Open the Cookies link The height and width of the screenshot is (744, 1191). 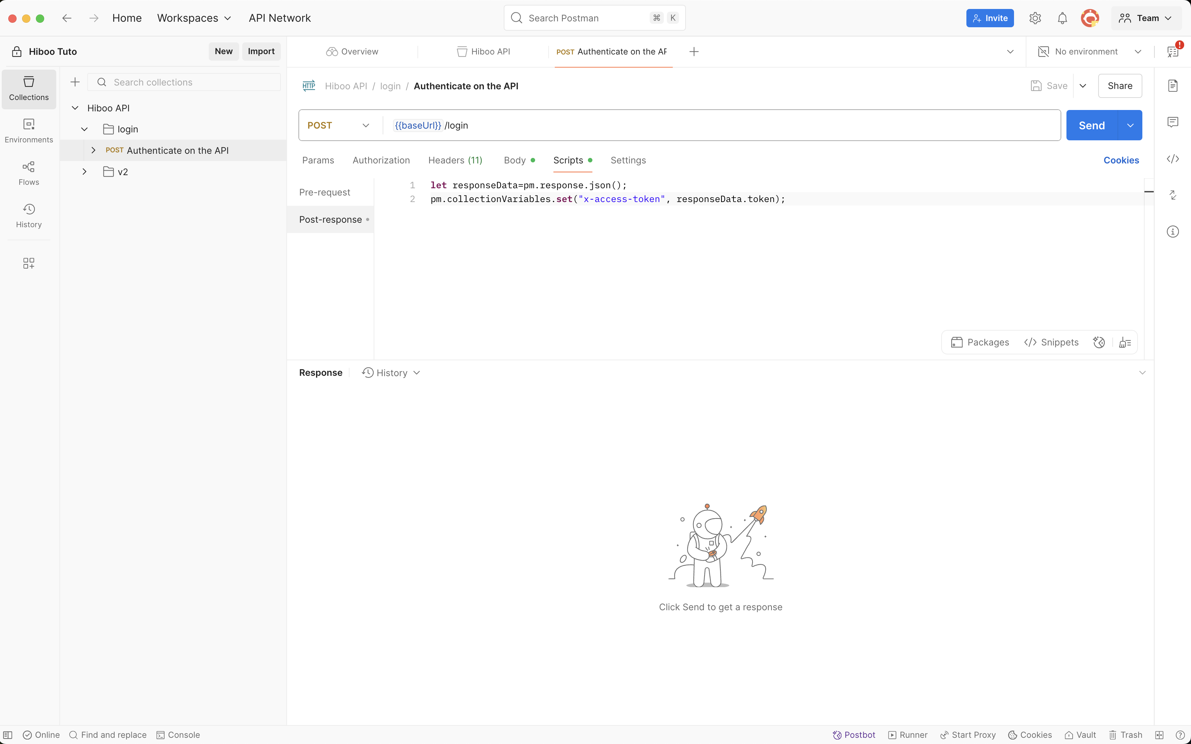(x=1121, y=160)
